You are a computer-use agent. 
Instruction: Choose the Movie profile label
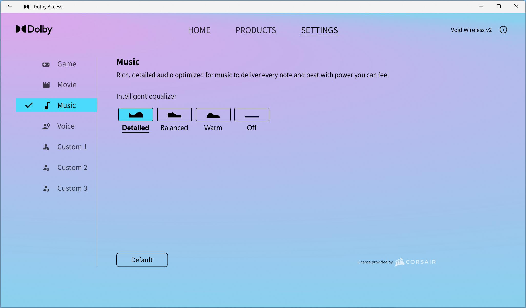pyautogui.click(x=67, y=85)
